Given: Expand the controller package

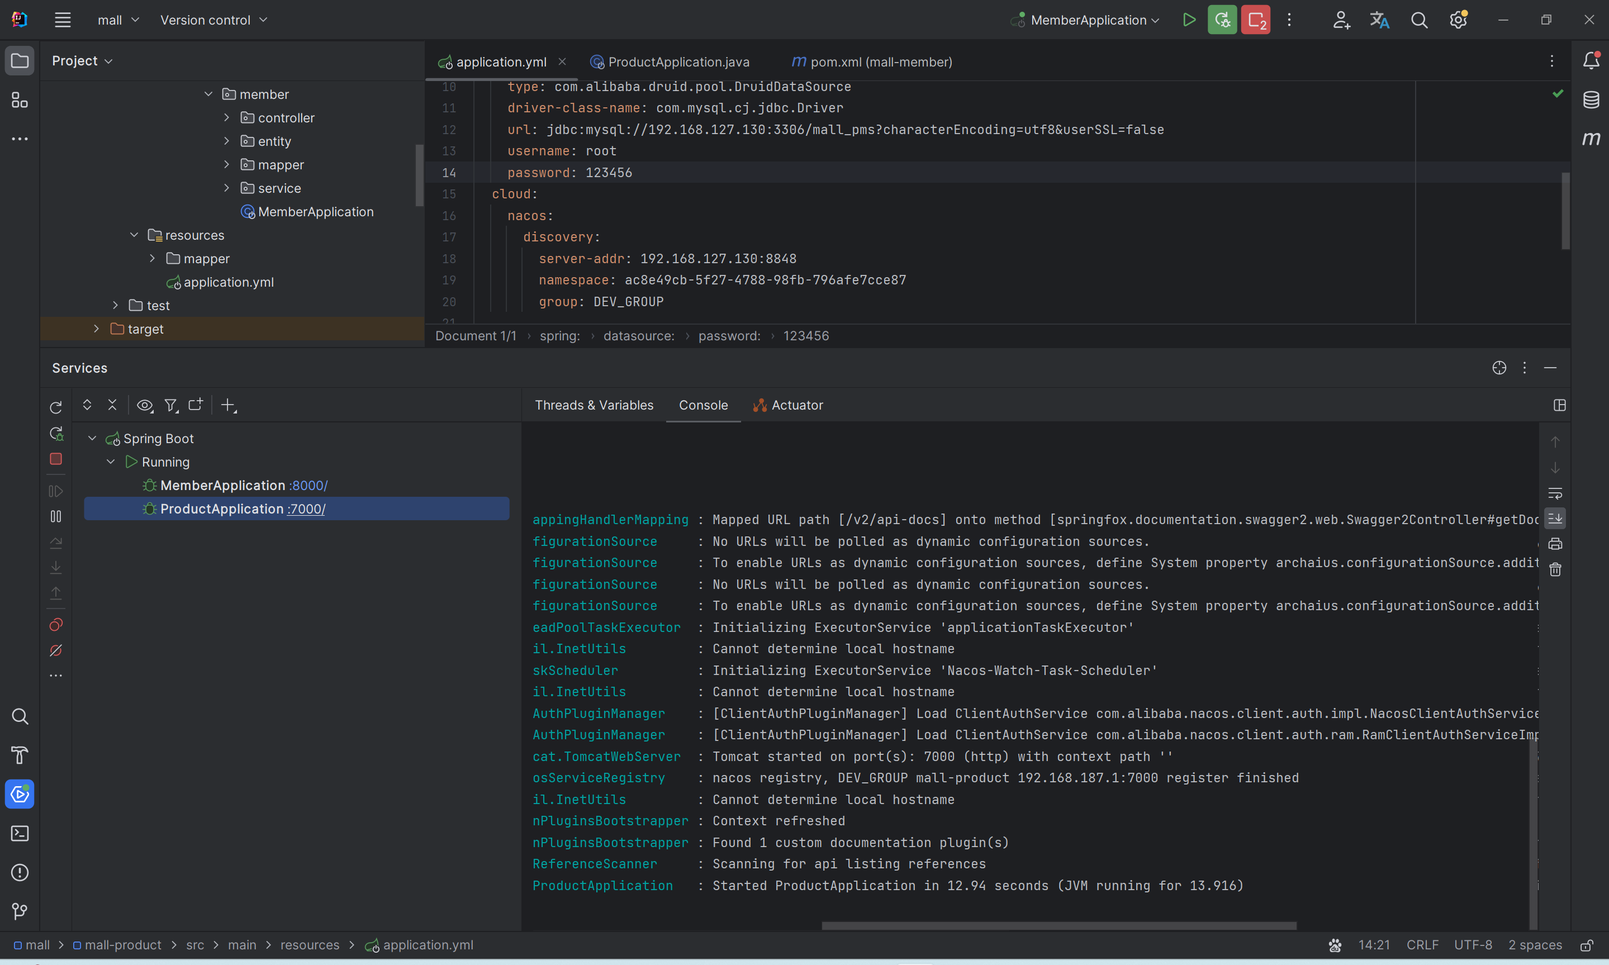Looking at the screenshot, I should 226,118.
